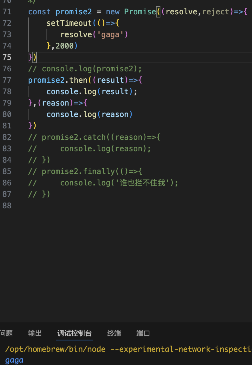
Task: Click '(reason)=>{' on line 79
Action: coord(62,103)
